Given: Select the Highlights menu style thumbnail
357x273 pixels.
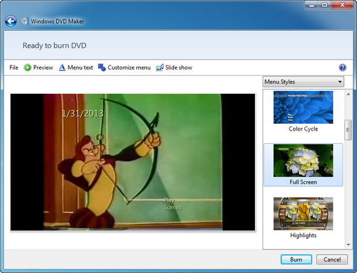Looking at the screenshot, I should pyautogui.click(x=303, y=214).
